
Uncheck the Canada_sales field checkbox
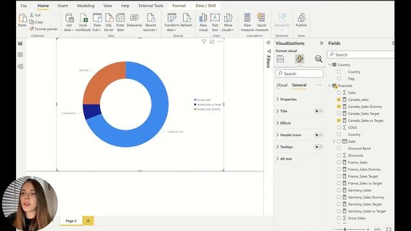point(339,99)
